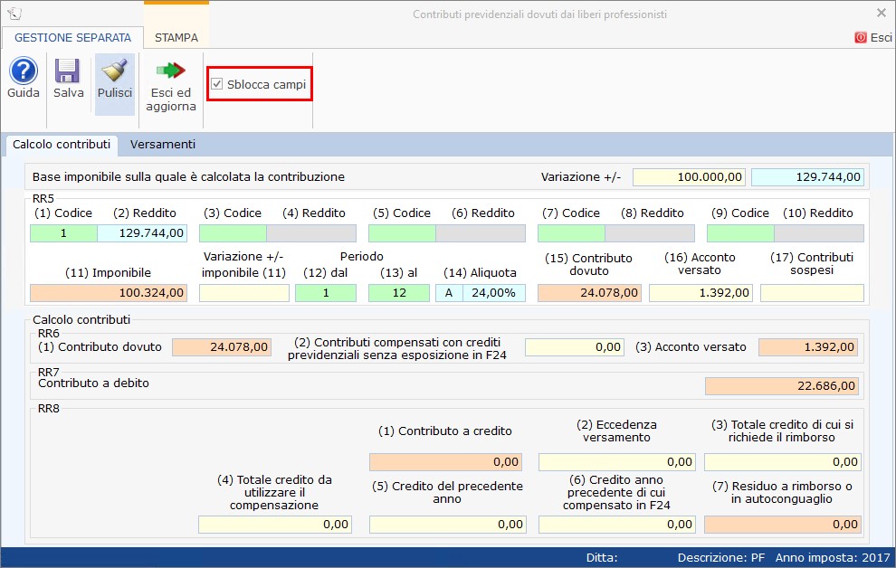
Task: Click RR8 (3) Totale credito rimborso field
Action: tap(783, 462)
